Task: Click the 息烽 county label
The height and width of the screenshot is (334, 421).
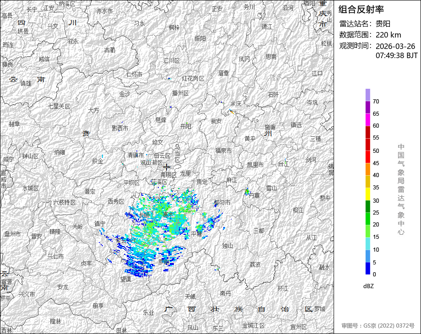Action: point(161,120)
